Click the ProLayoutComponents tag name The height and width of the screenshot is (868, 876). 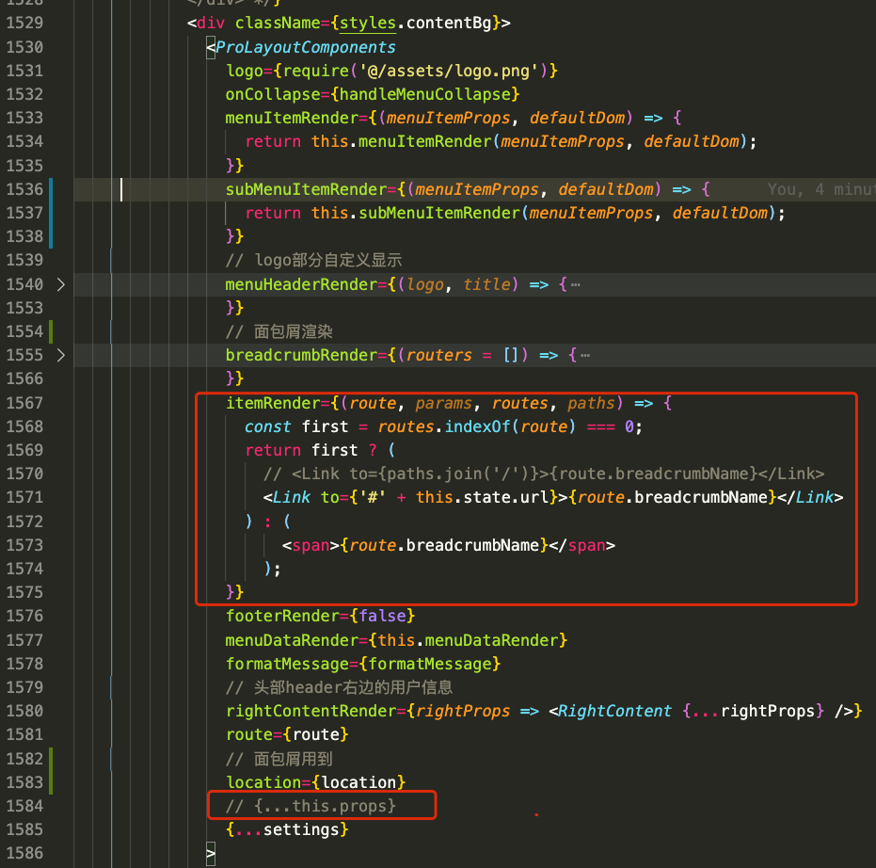click(x=306, y=47)
